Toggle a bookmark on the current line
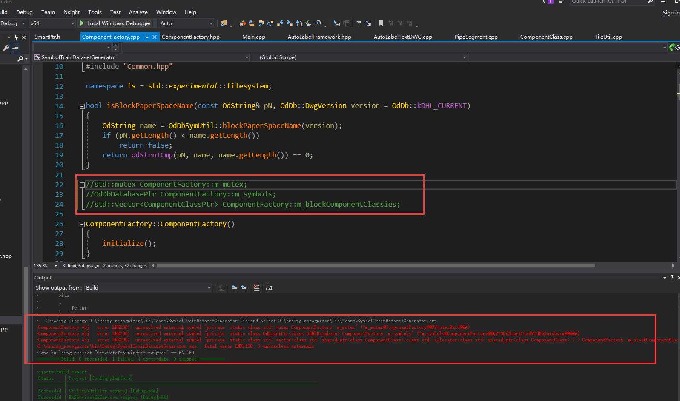This screenshot has height=401, width=680. tap(381, 23)
